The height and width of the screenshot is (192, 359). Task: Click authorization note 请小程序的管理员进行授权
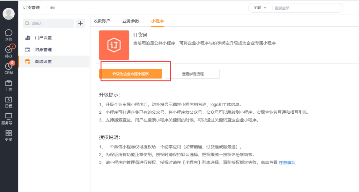[188, 162]
